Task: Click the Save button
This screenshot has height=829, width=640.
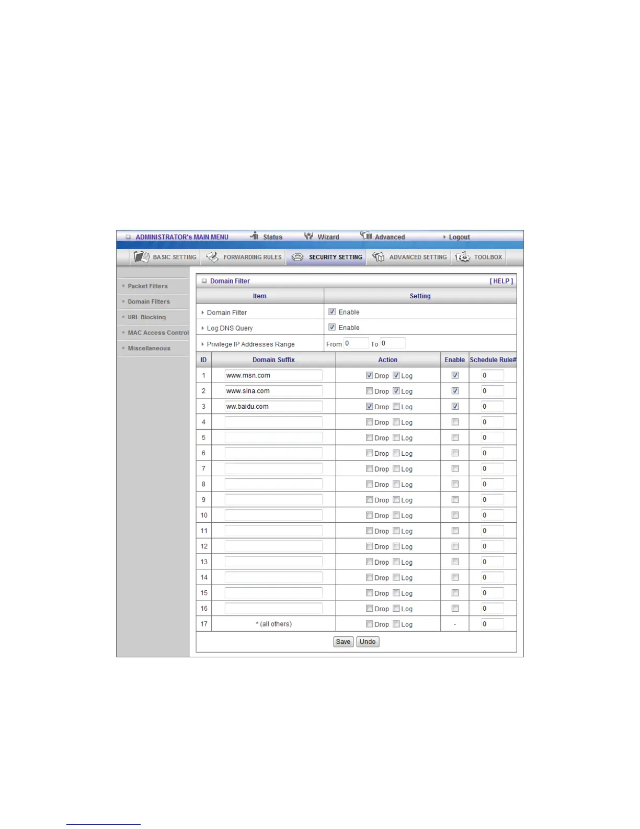Action: (344, 642)
